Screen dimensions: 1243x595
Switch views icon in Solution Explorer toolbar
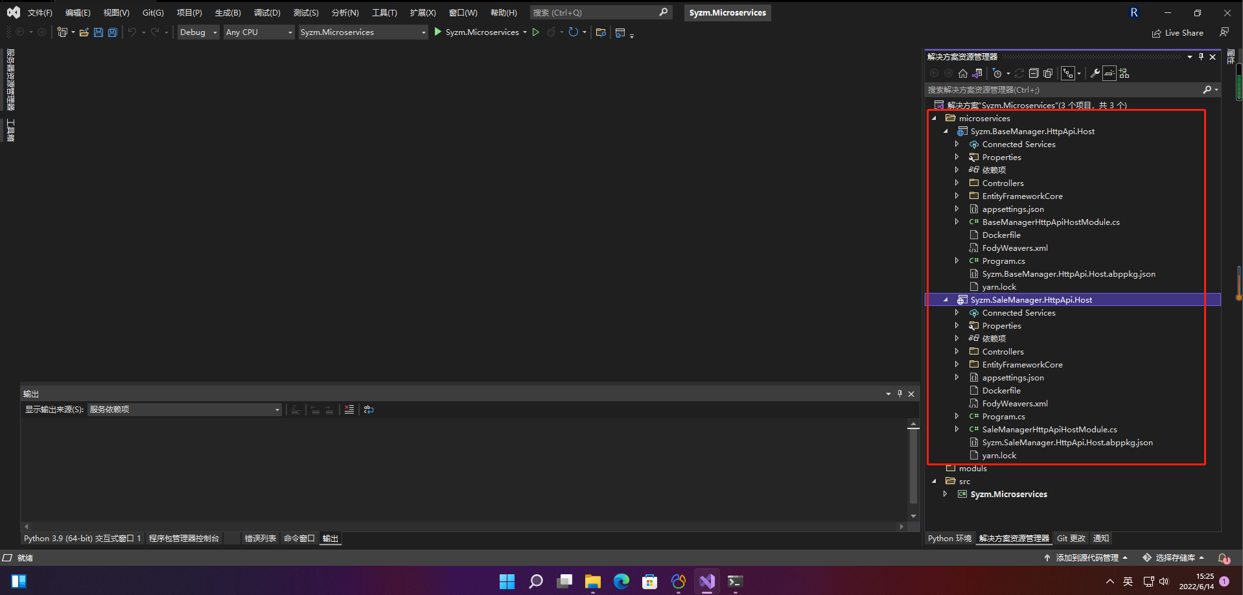pyautogui.click(x=977, y=73)
